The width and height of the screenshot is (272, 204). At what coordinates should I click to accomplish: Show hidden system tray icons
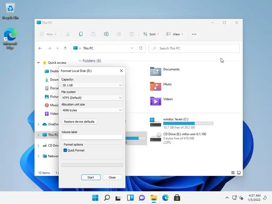[x=227, y=198]
